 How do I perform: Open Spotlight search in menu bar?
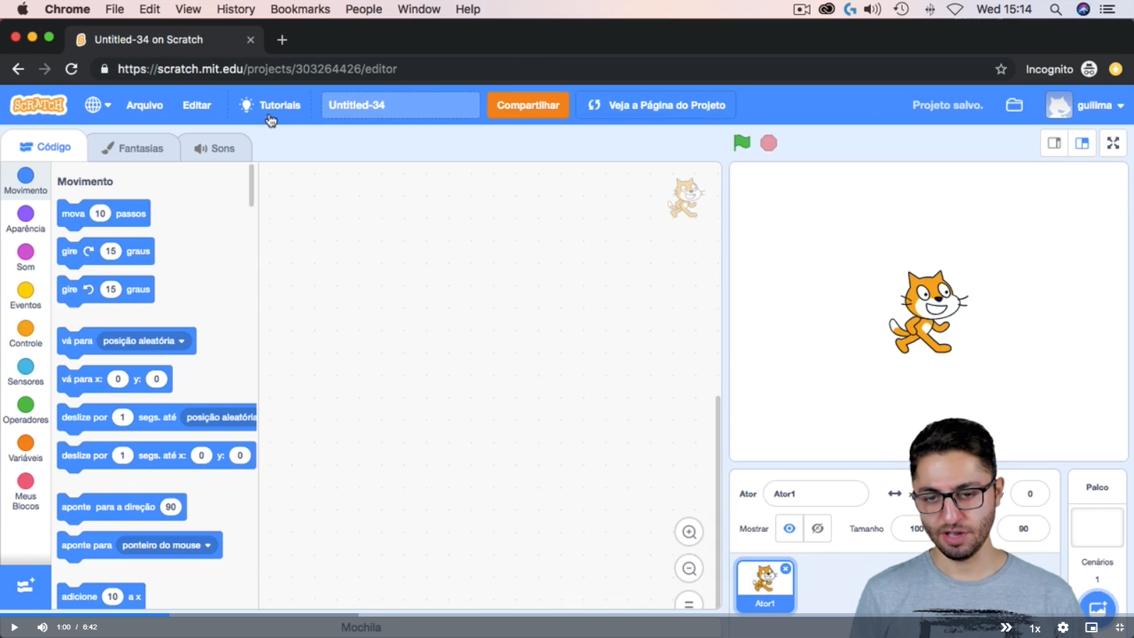tap(1055, 9)
